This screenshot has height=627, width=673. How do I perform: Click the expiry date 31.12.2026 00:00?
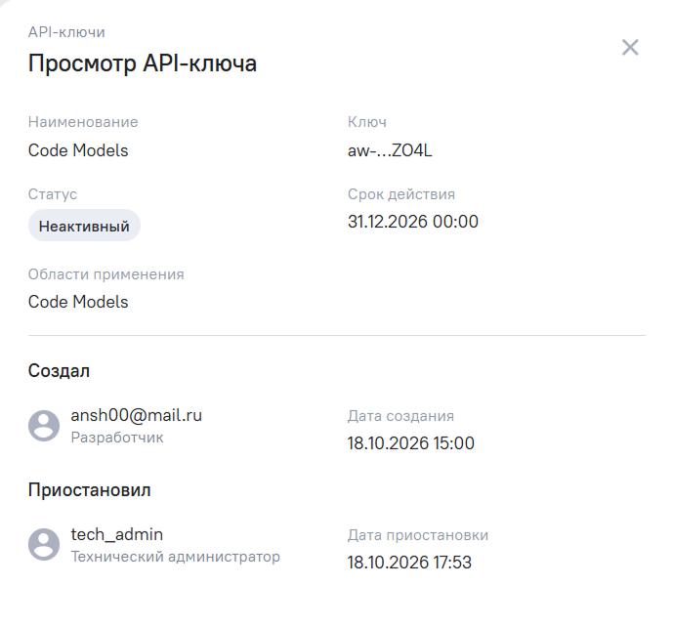point(413,222)
